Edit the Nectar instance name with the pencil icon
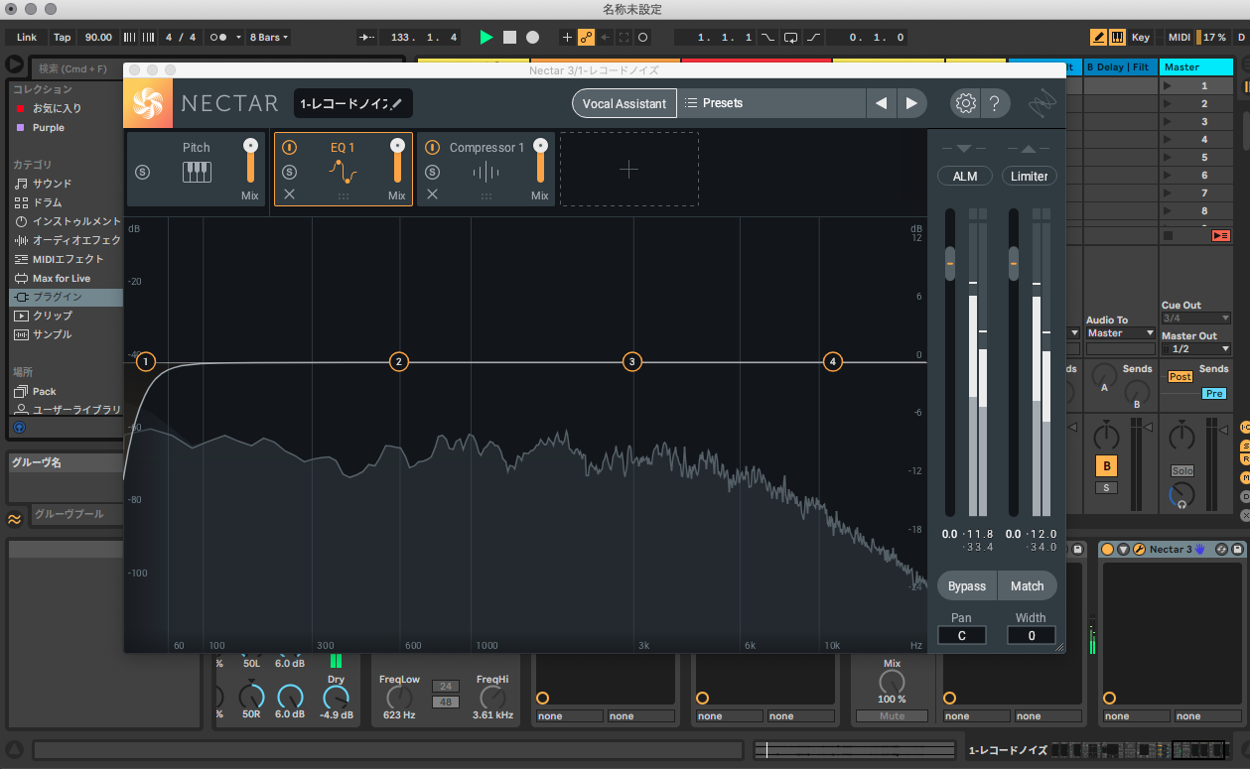This screenshot has height=769, width=1250. (x=397, y=103)
